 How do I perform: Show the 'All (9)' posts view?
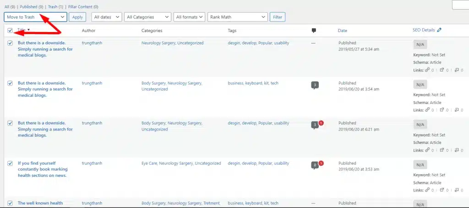pyautogui.click(x=10, y=6)
